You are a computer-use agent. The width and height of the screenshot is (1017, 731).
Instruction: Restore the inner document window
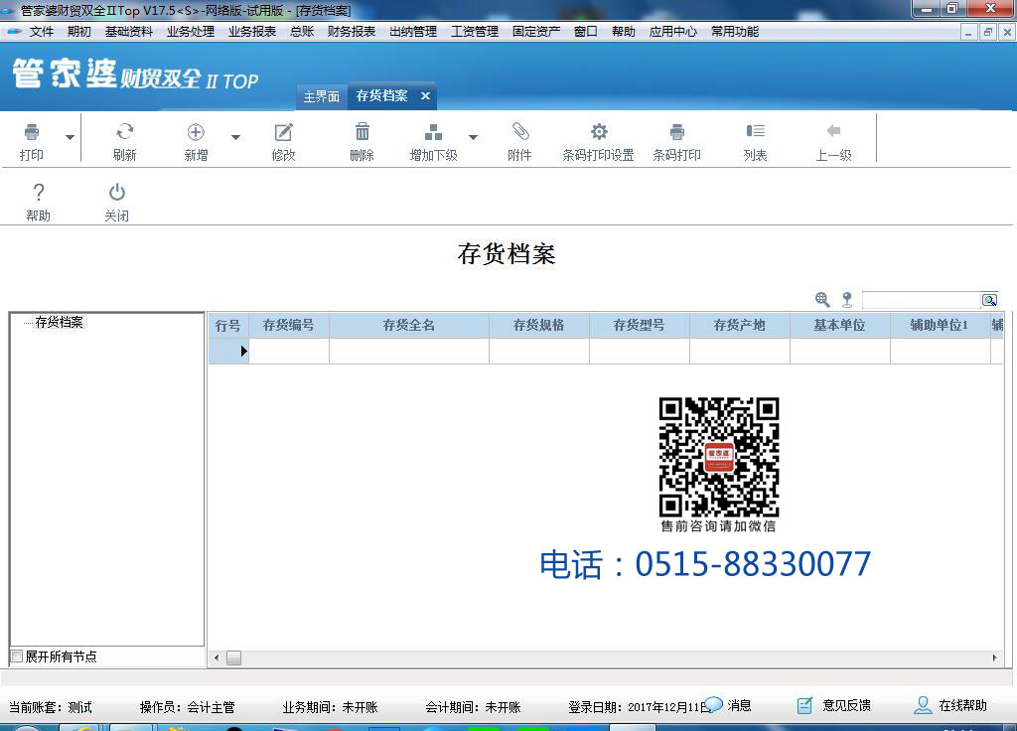[x=988, y=32]
